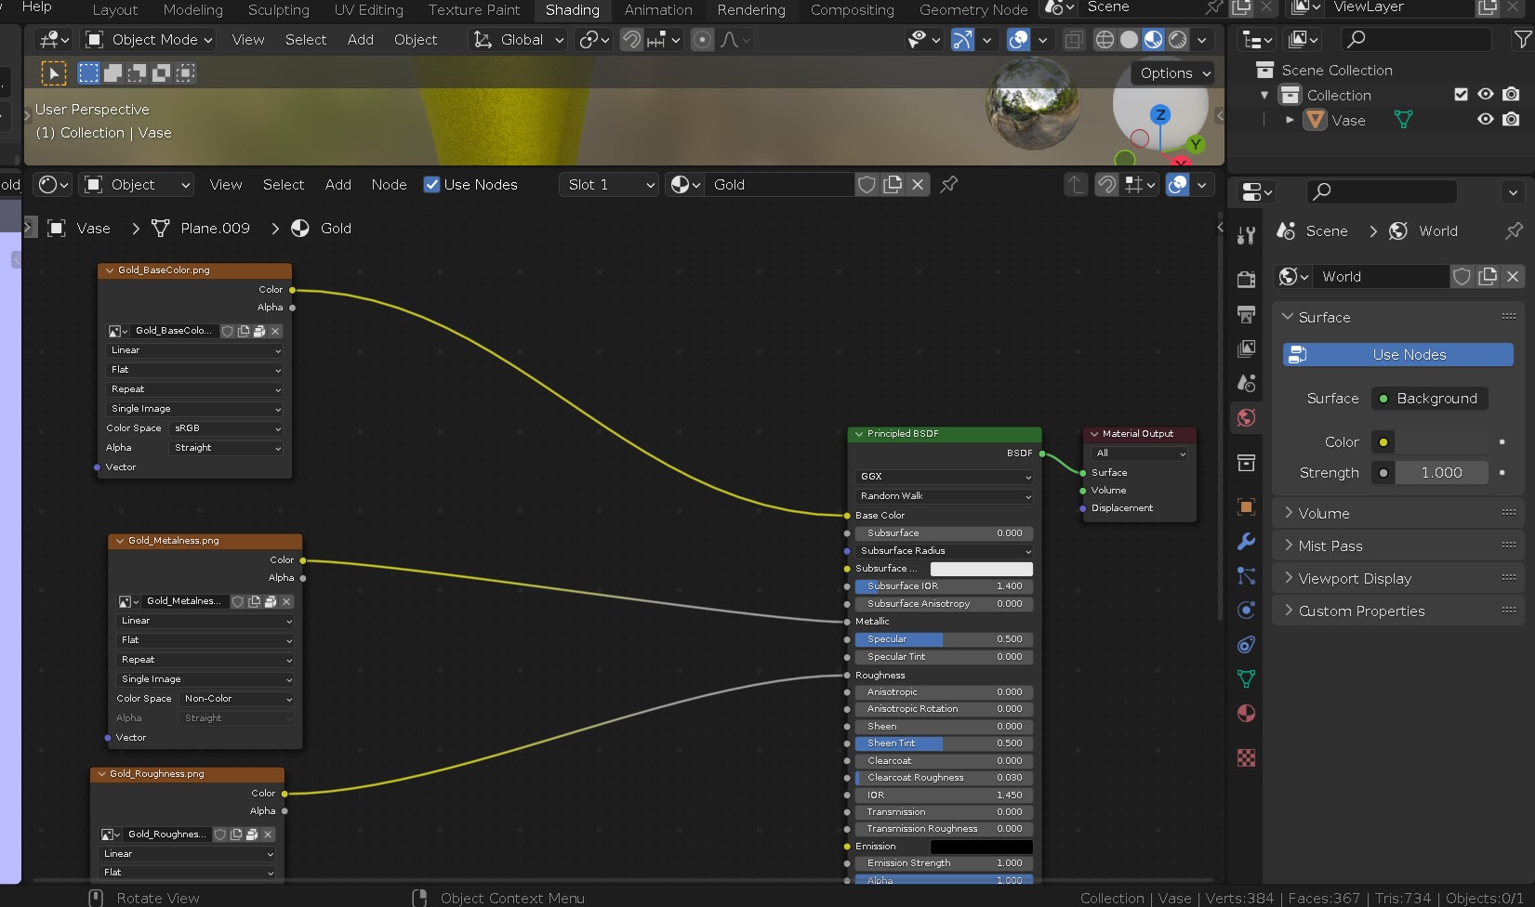This screenshot has height=907, width=1535.
Task: Toggle fake user for Gold material
Action: click(867, 185)
